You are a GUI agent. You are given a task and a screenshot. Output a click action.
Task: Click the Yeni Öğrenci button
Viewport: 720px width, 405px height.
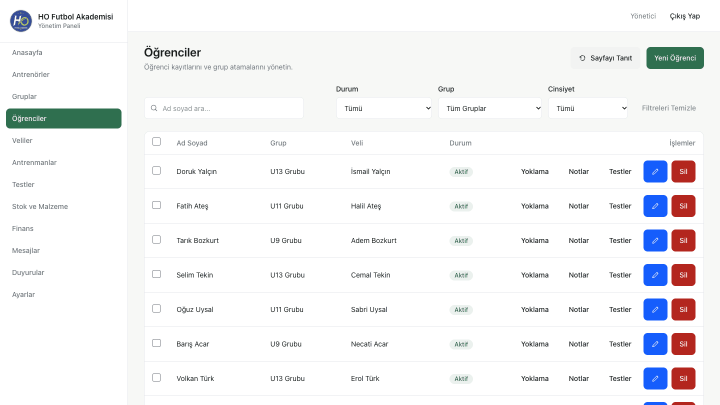point(675,58)
